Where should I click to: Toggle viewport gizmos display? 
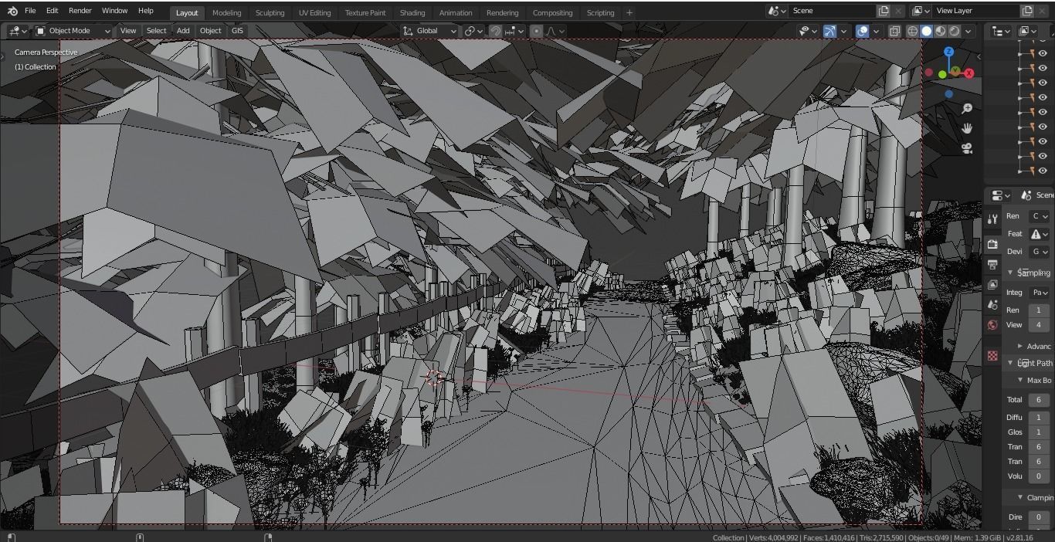(x=829, y=31)
